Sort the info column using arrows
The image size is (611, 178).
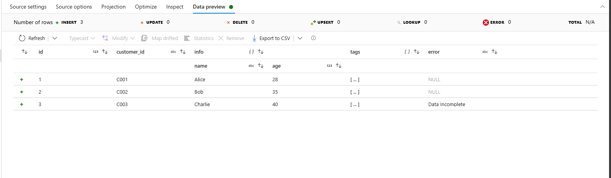pyautogui.click(x=261, y=52)
